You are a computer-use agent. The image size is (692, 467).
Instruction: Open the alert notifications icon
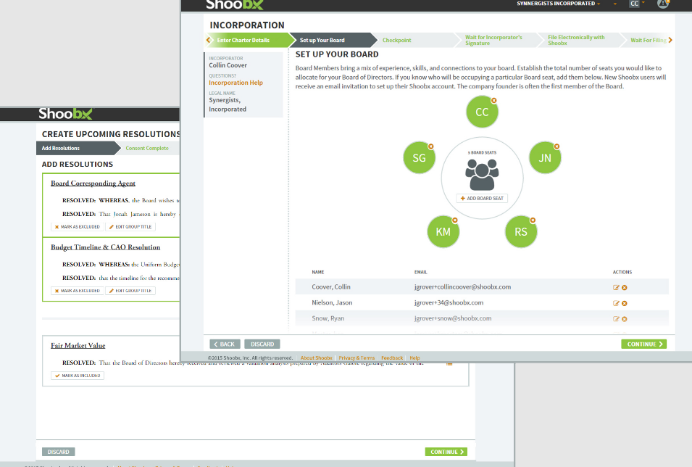[x=662, y=4]
